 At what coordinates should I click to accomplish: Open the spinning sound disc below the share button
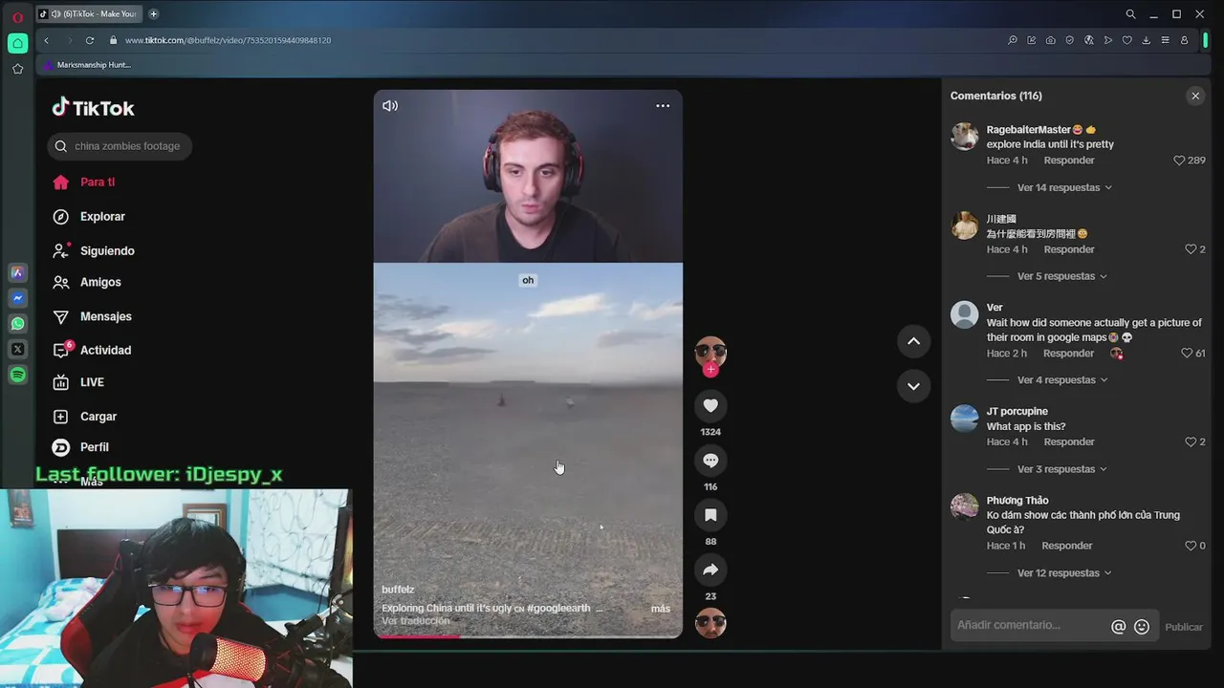(x=710, y=623)
